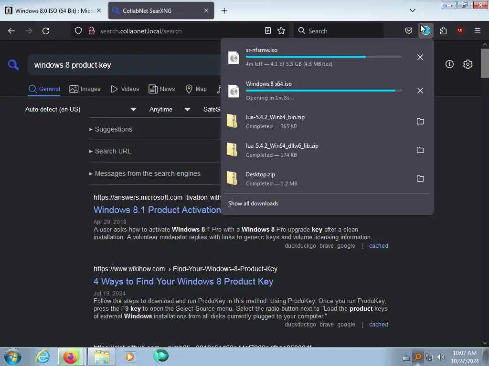Open the Anytime time range dropdown
The width and height of the screenshot is (489, 366).
coord(170,109)
